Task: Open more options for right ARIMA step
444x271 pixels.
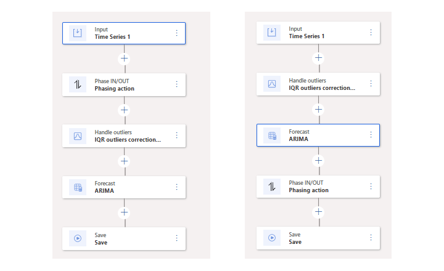Action: [x=371, y=135]
